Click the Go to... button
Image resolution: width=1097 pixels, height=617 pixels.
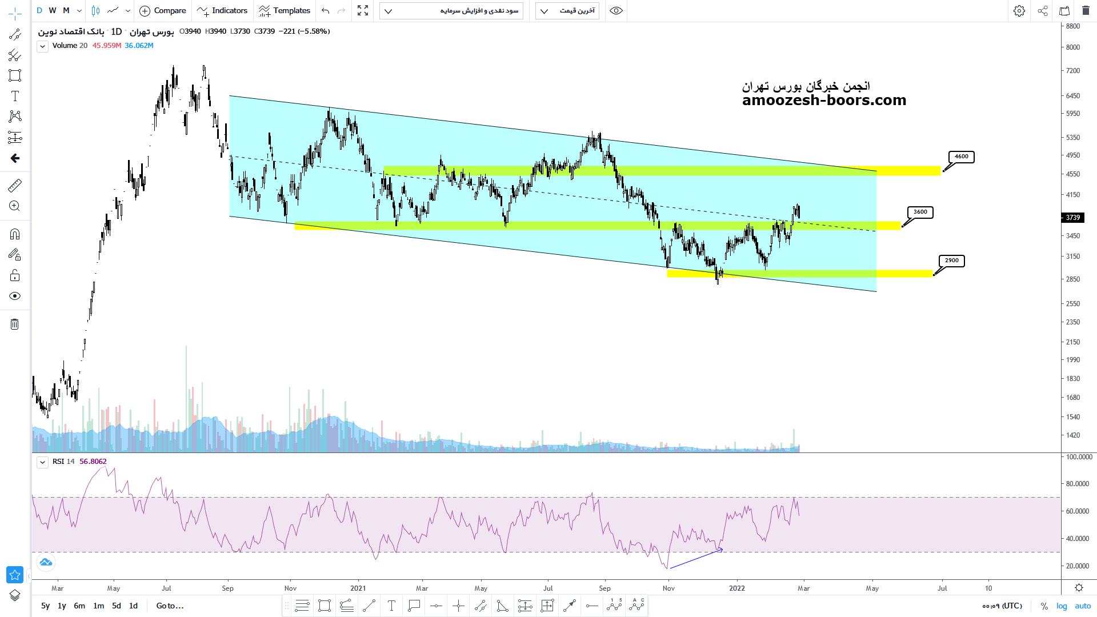pyautogui.click(x=170, y=606)
